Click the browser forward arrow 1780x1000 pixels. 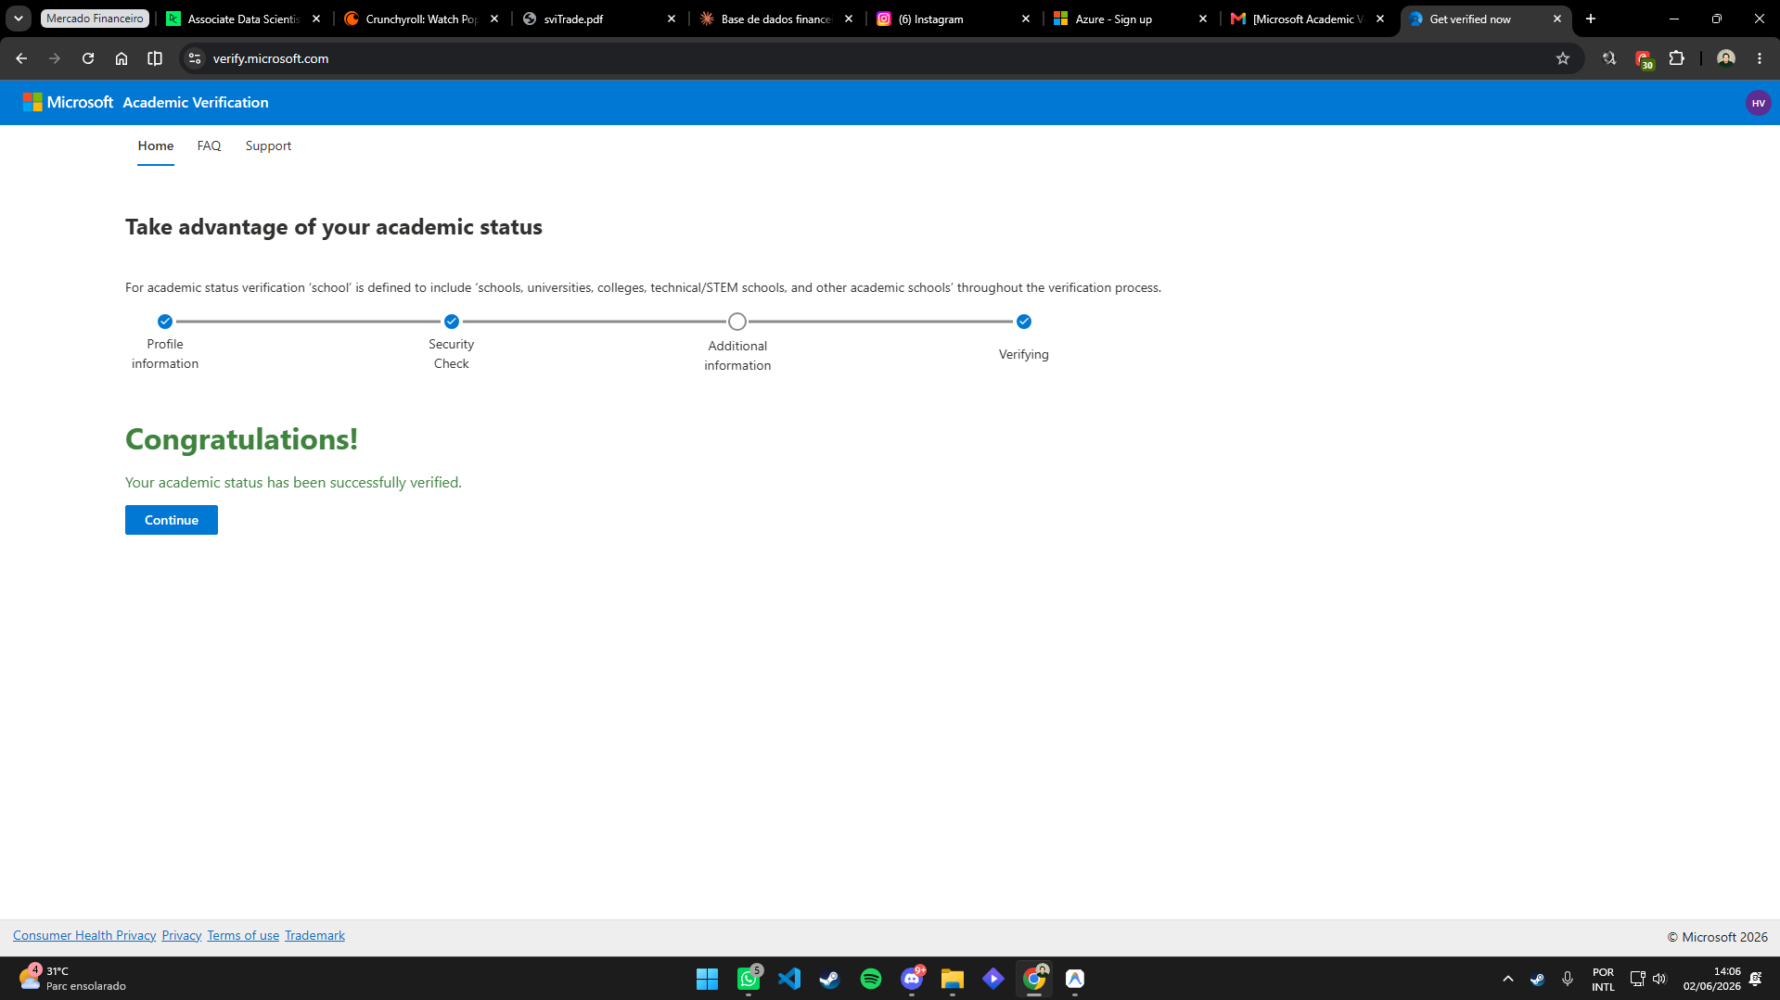coord(55,58)
